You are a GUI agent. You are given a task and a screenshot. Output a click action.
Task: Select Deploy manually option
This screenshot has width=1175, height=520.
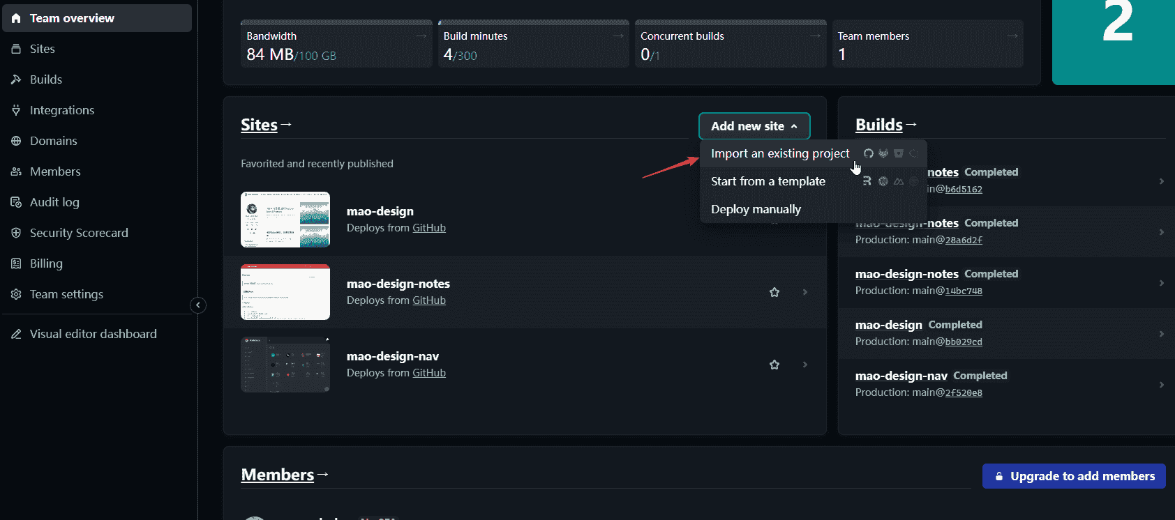pos(756,209)
